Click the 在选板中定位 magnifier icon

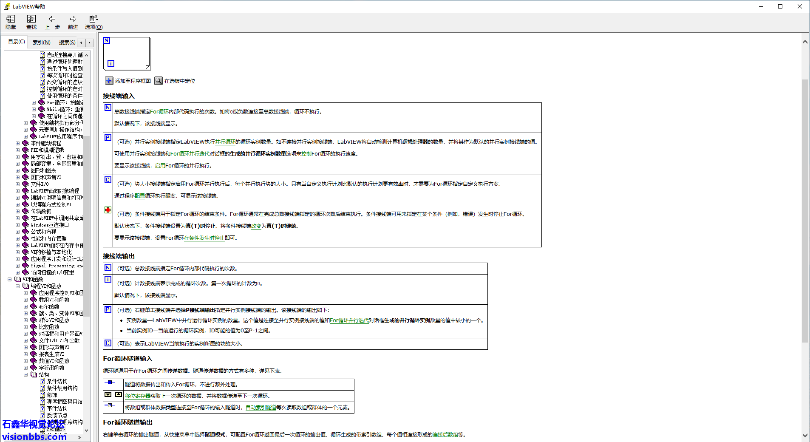tap(159, 81)
